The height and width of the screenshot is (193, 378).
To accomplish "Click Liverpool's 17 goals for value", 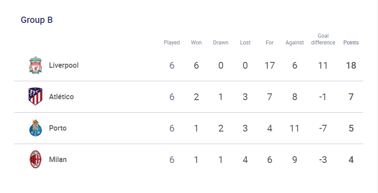I will 270,66.
